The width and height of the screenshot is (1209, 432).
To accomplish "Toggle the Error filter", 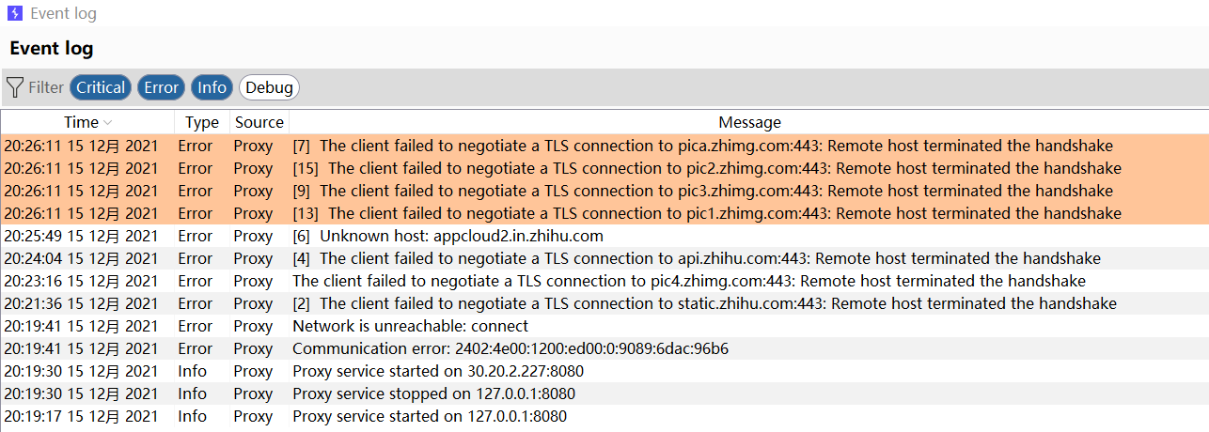I will (161, 87).
